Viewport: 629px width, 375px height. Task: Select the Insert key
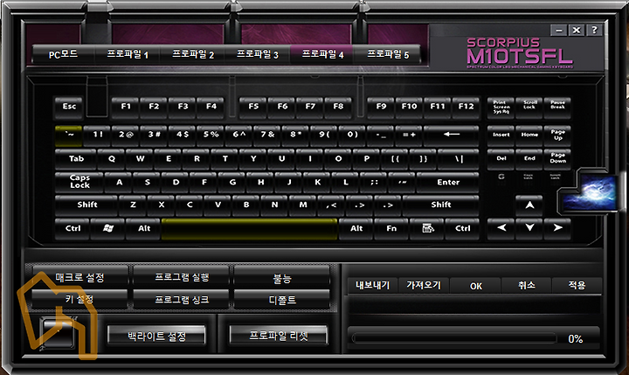coord(501,135)
